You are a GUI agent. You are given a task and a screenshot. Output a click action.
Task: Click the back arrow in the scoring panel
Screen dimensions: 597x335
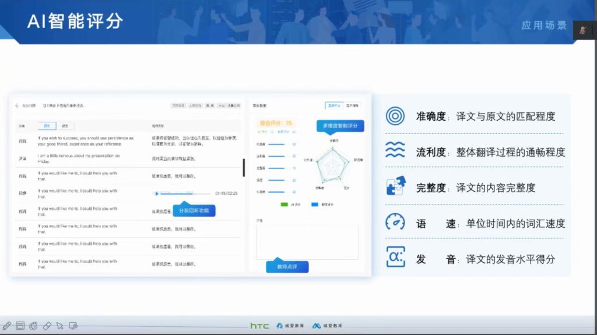point(17,105)
